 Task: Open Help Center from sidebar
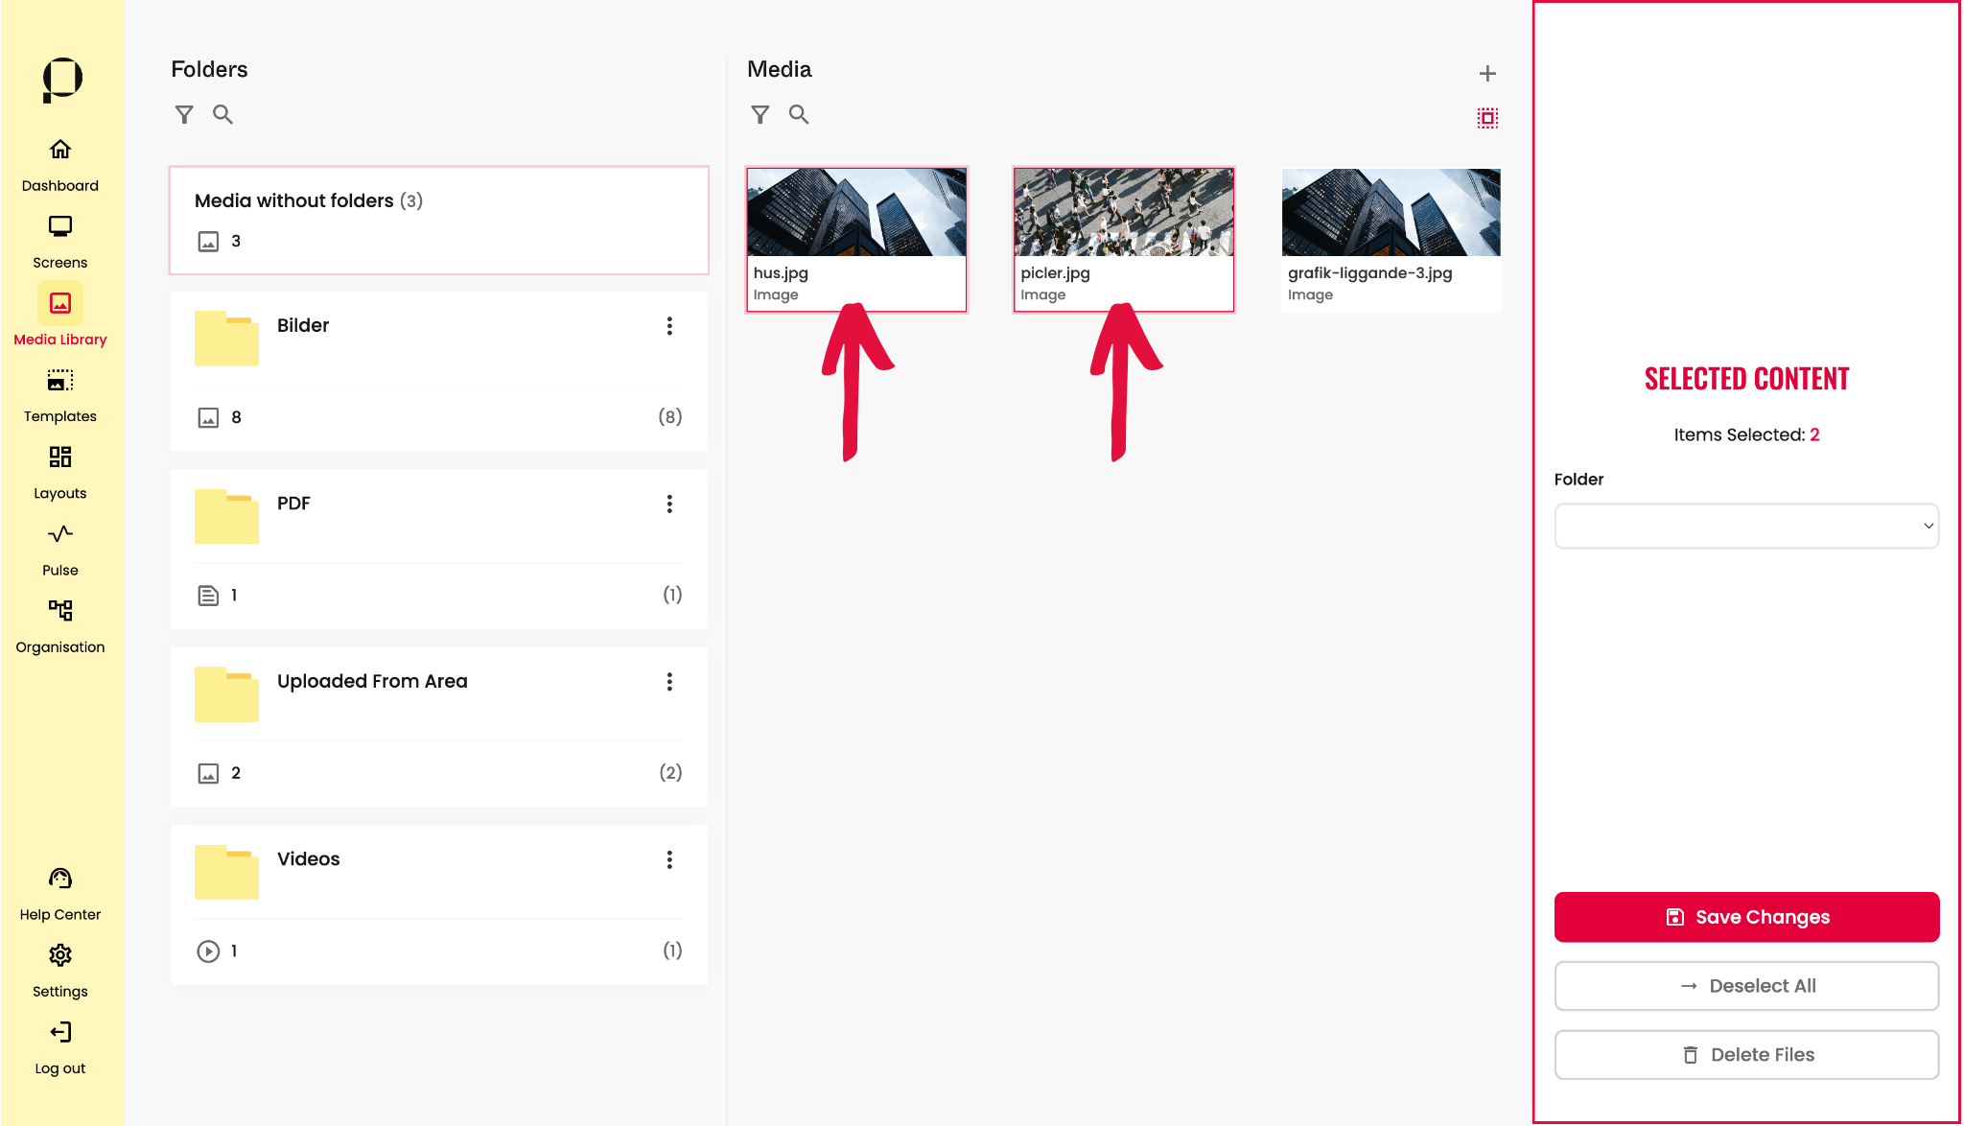click(60, 893)
